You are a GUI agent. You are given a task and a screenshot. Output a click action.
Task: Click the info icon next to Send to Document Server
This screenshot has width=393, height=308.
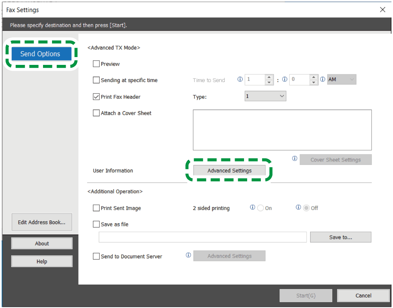coord(188,255)
